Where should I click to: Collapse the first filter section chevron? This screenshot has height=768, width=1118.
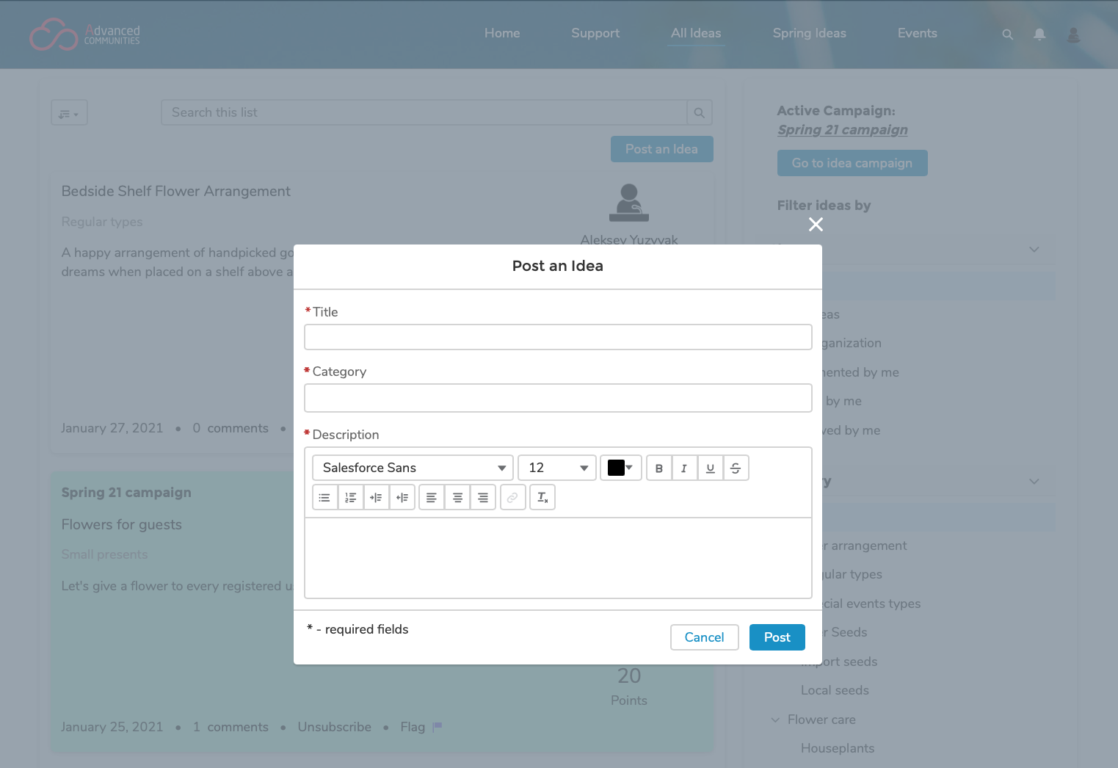tap(1034, 250)
